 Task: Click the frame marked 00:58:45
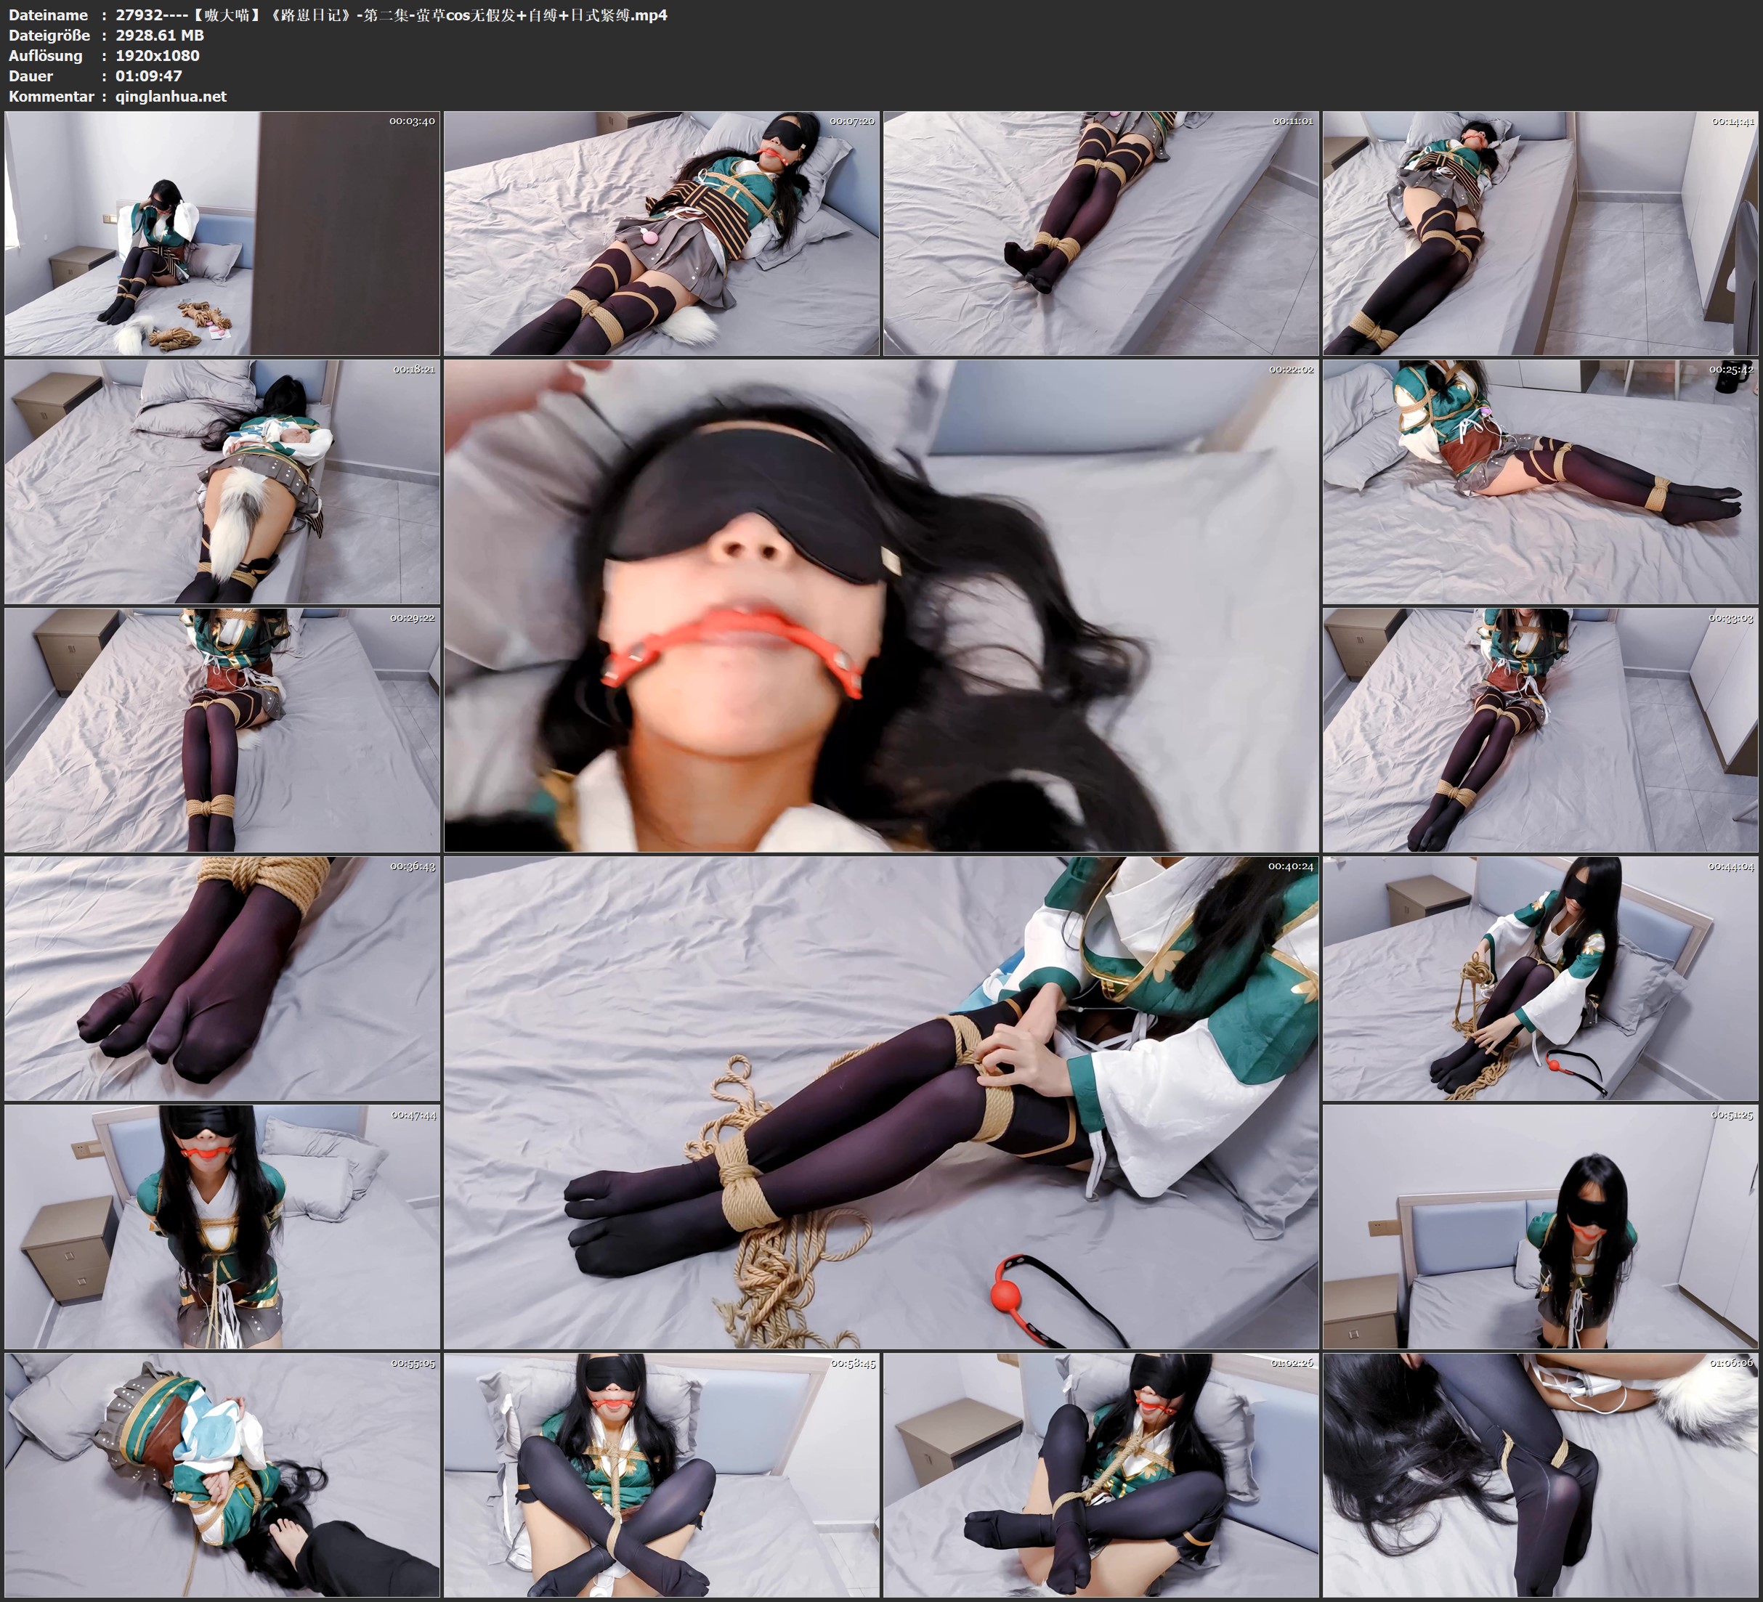click(x=661, y=1475)
